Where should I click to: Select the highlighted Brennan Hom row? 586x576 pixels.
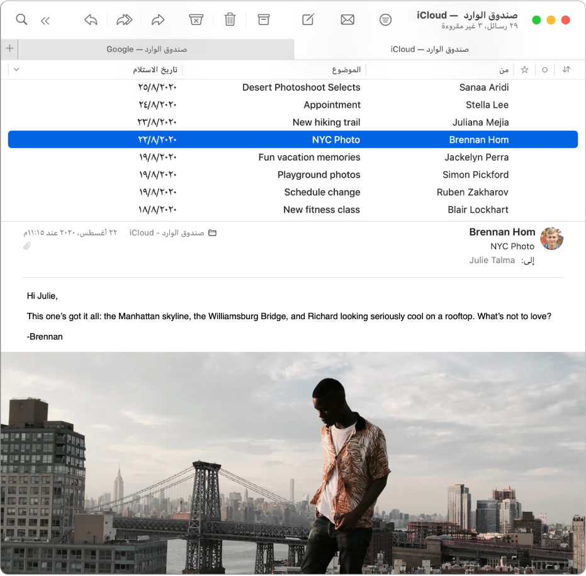pos(293,140)
